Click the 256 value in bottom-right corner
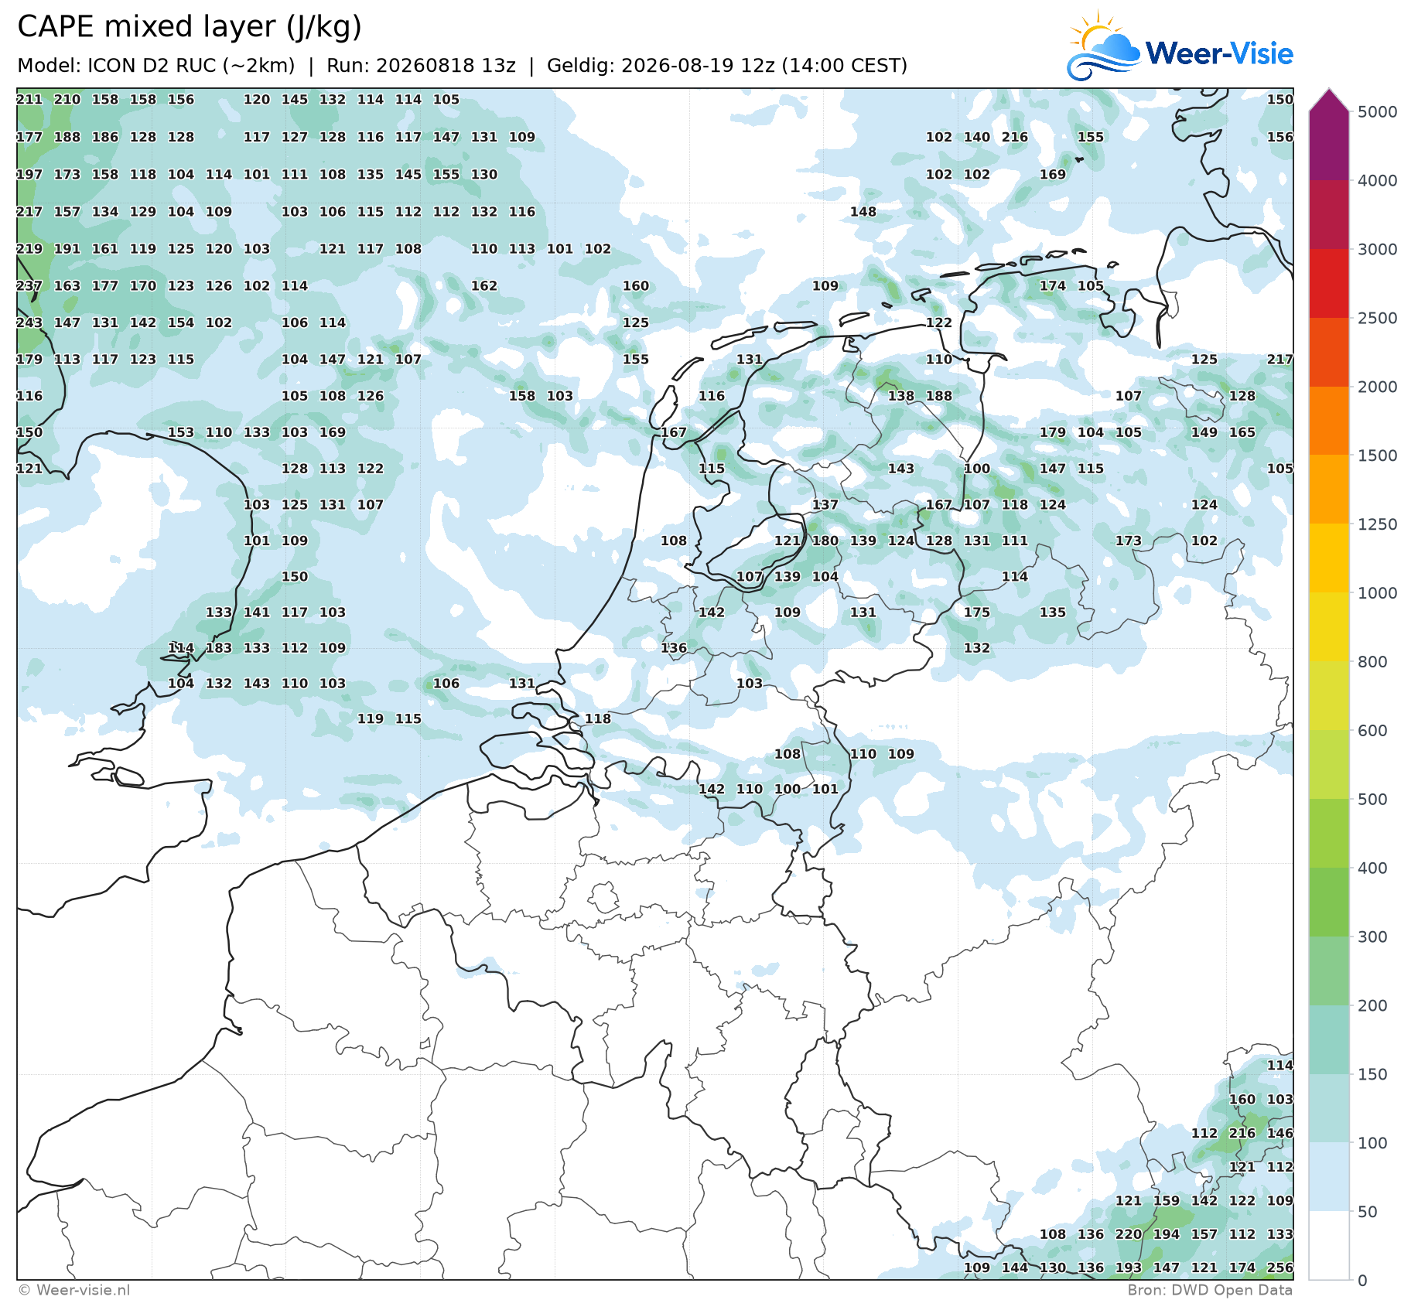This screenshot has width=1411, height=1300. pyautogui.click(x=1279, y=1268)
